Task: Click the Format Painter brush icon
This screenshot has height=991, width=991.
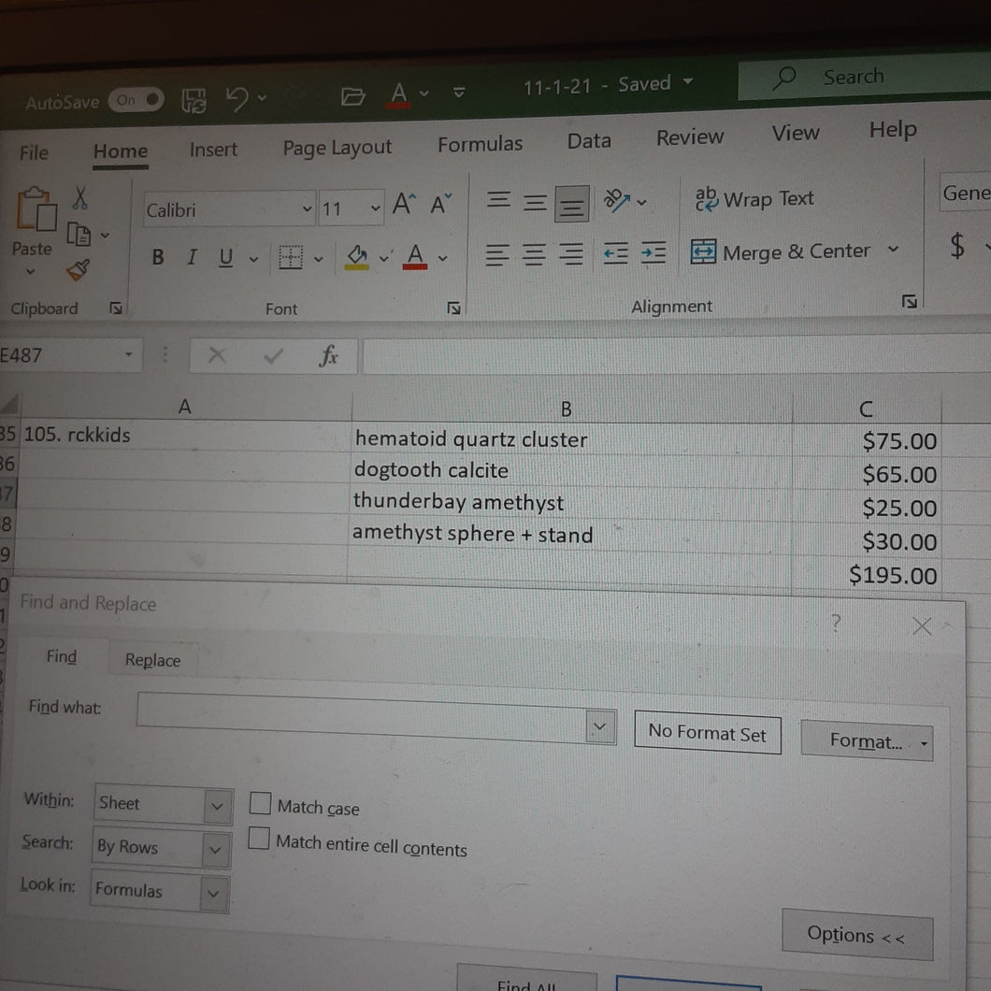Action: tap(79, 270)
